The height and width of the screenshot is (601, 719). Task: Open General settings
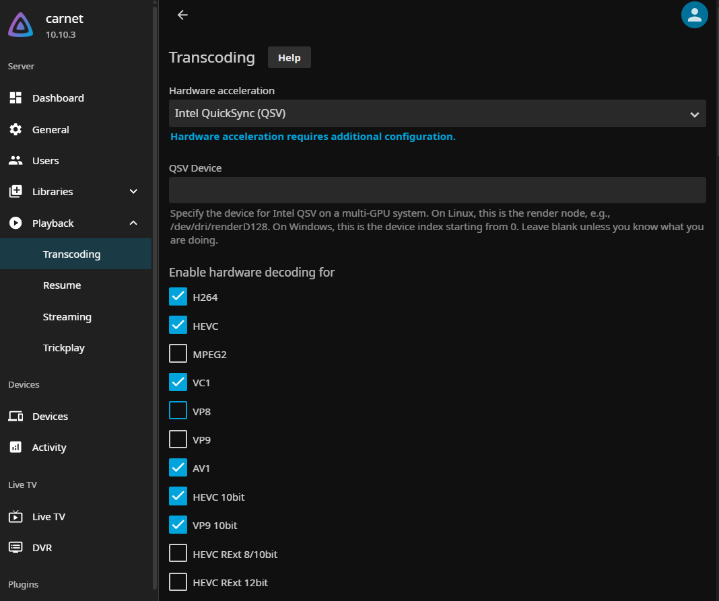coord(75,129)
